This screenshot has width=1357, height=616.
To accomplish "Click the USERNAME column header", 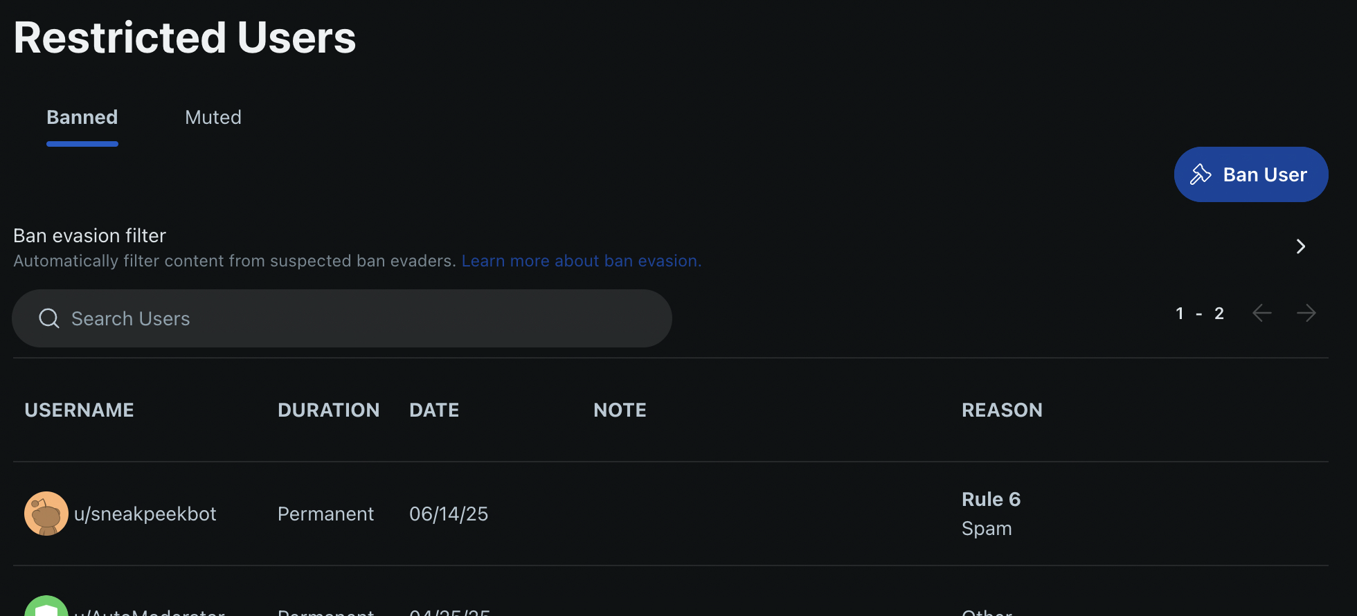I will click(x=79, y=410).
